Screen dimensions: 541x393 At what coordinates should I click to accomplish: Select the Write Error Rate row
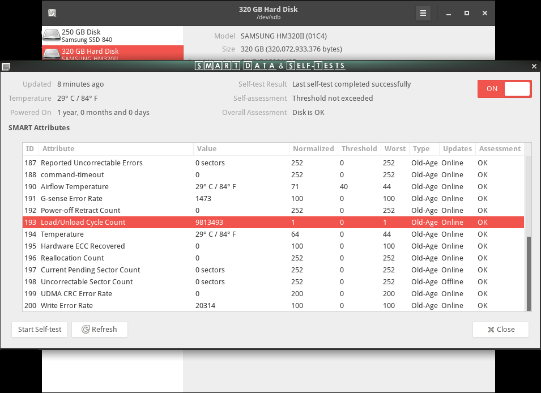coord(273,306)
